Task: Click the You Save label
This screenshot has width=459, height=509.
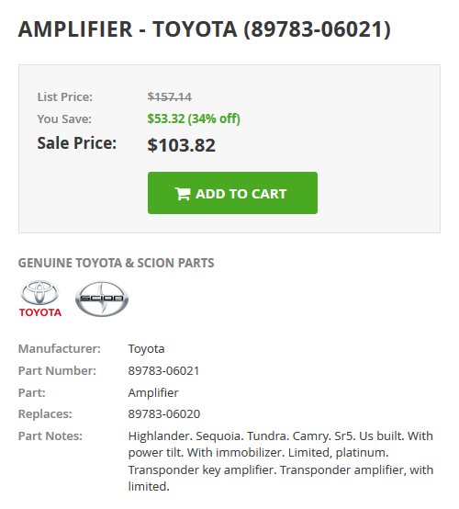Action: (64, 119)
